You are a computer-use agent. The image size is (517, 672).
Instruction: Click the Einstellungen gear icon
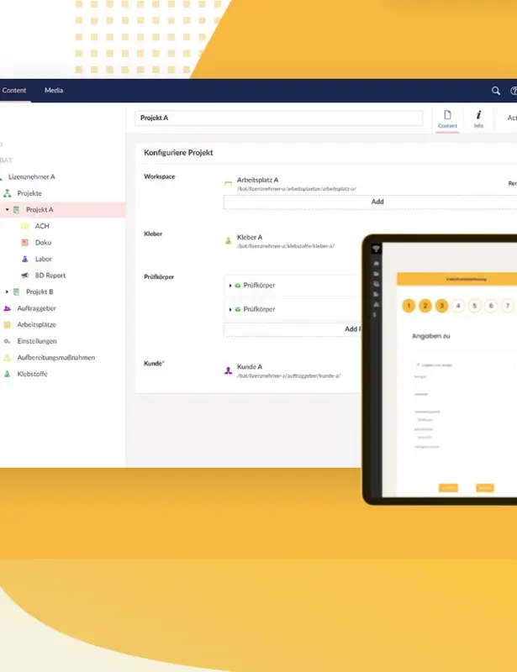pyautogui.click(x=7, y=341)
